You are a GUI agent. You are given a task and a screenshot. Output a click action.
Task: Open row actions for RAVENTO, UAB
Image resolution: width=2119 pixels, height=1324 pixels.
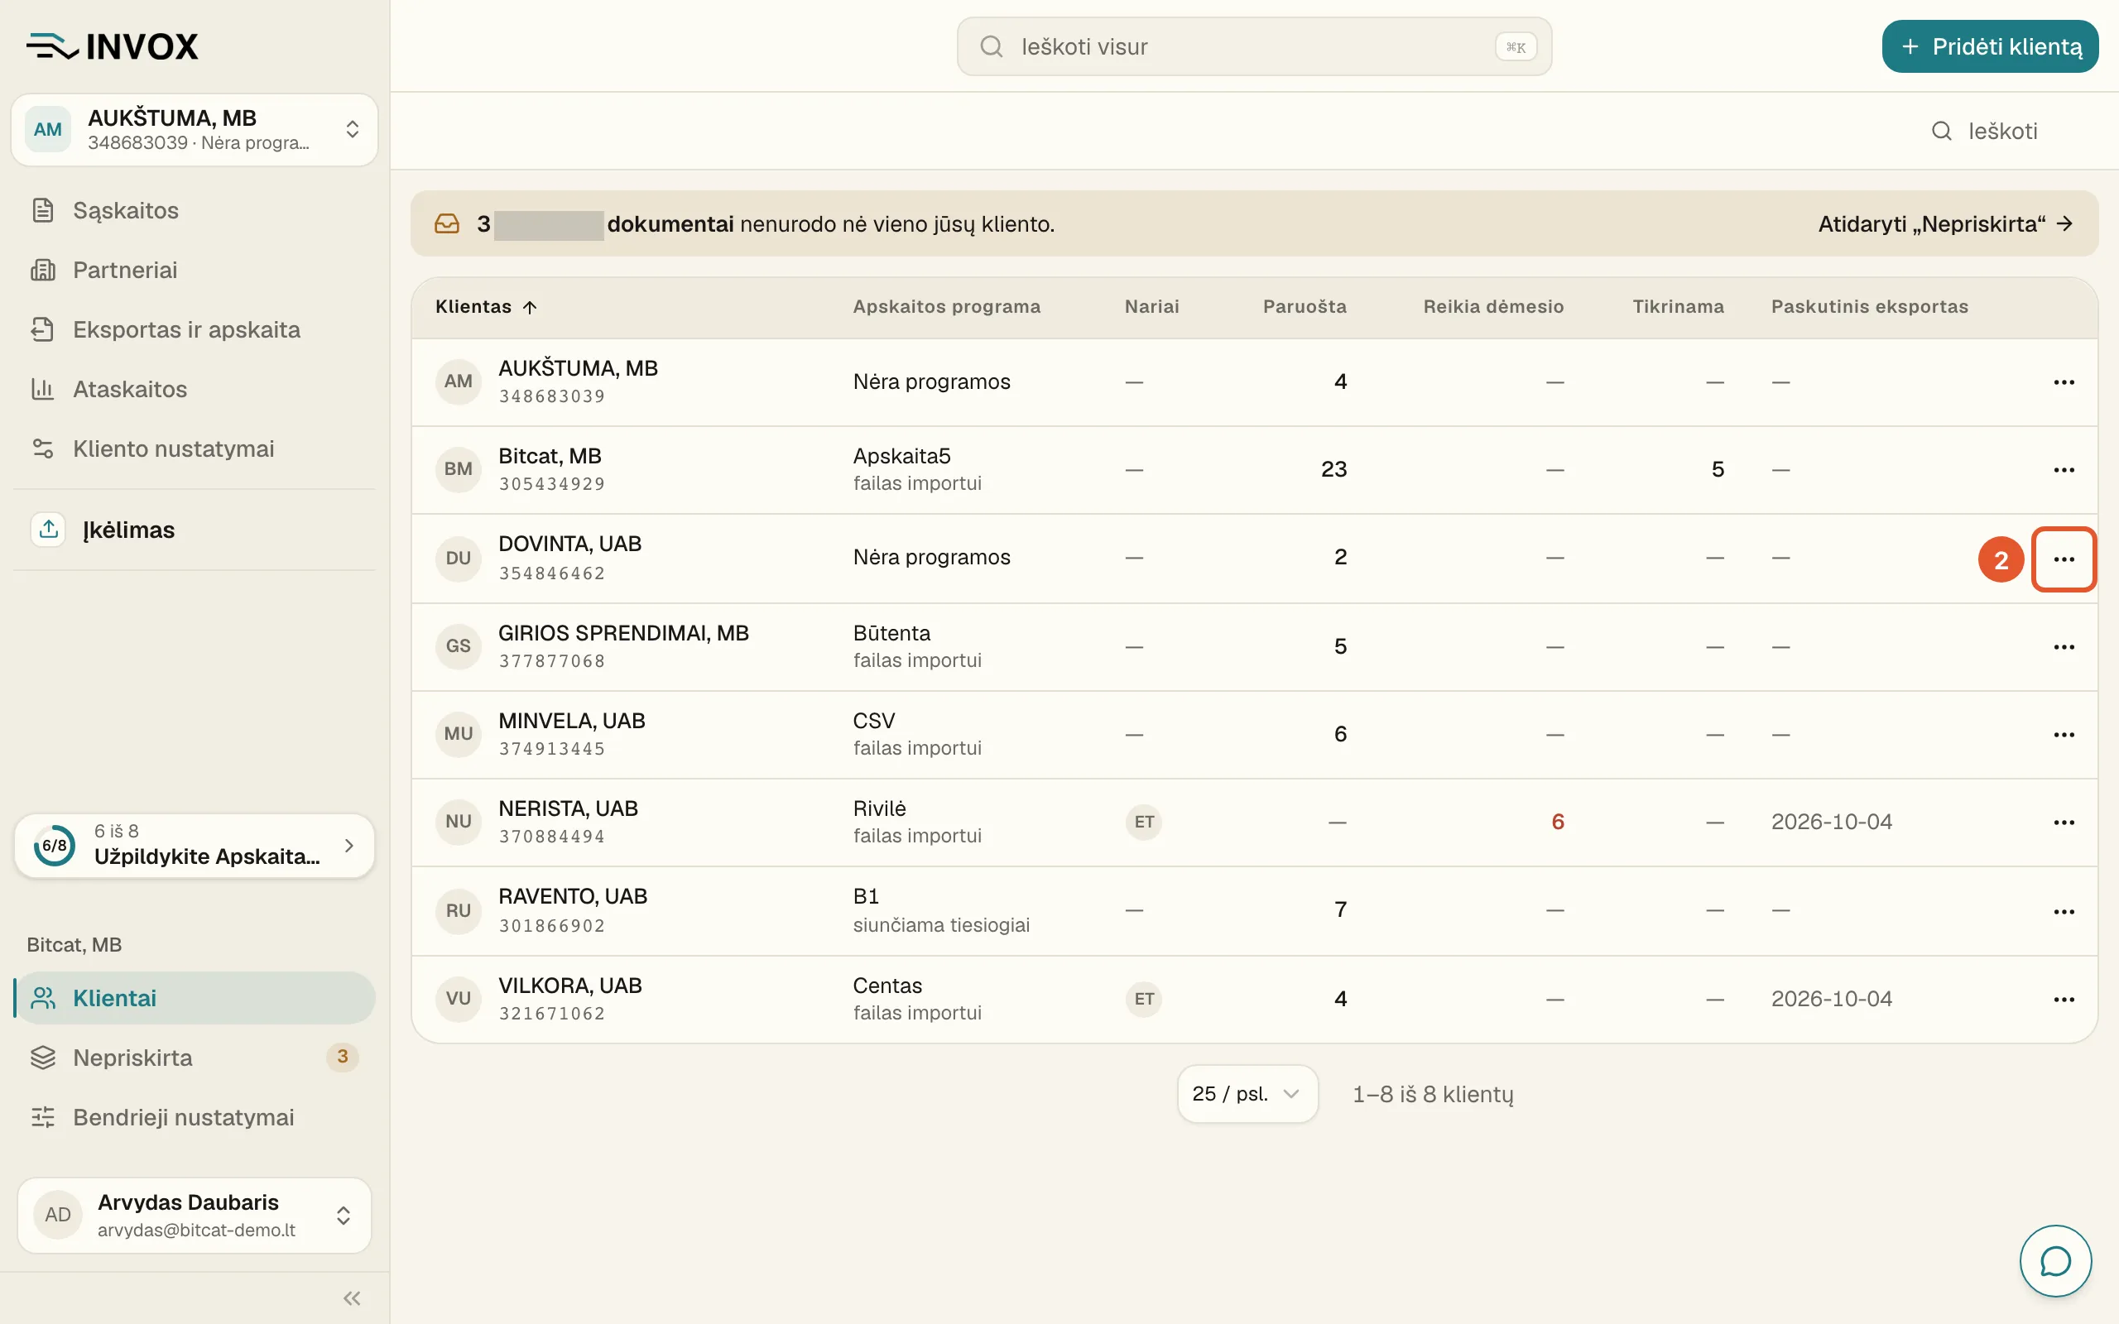tap(2064, 911)
